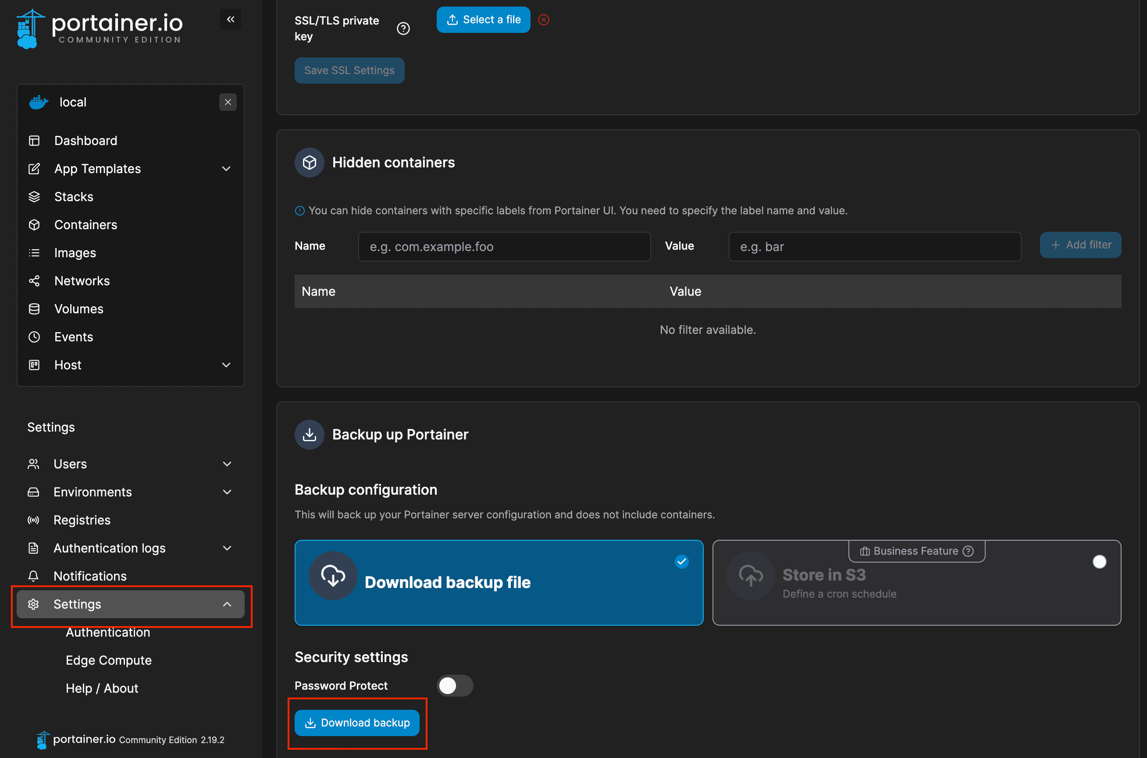Click the Events menu label

click(x=74, y=337)
